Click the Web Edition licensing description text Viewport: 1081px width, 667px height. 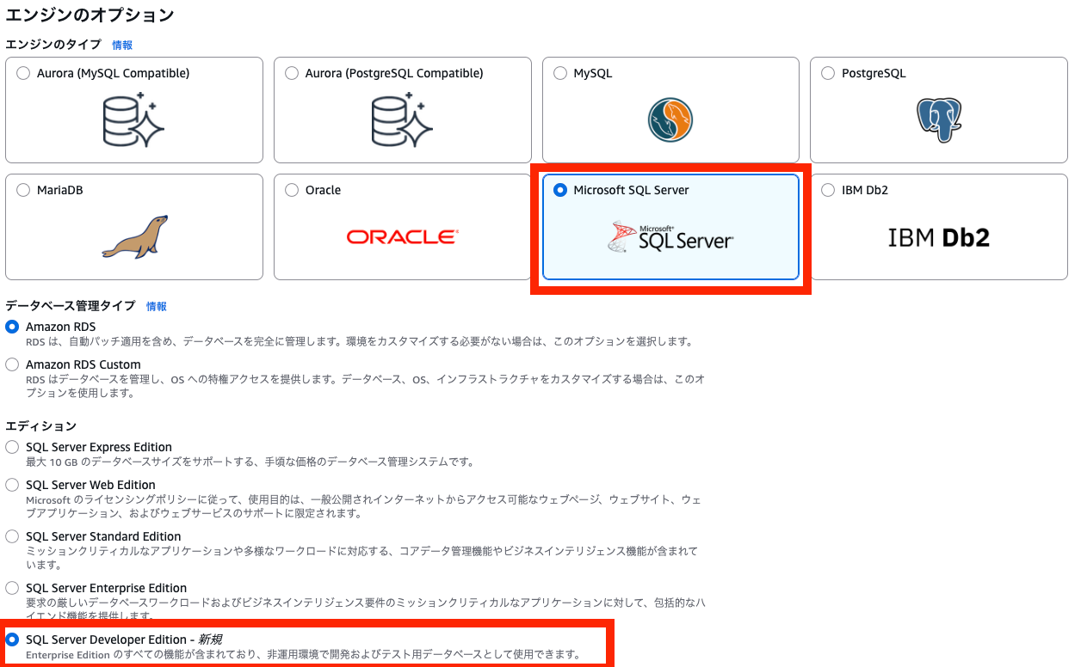364,506
